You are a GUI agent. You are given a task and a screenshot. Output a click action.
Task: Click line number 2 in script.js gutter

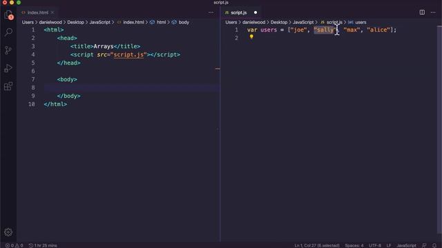click(x=236, y=38)
